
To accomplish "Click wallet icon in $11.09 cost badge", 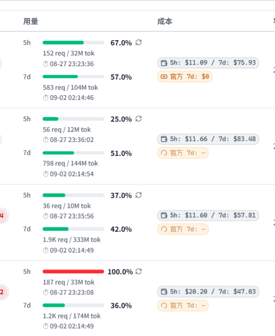I will (164, 63).
